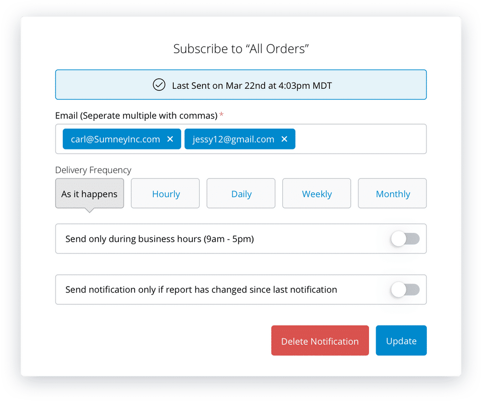
Task: Click the checkmark circle icon in banner
Action: 159,85
